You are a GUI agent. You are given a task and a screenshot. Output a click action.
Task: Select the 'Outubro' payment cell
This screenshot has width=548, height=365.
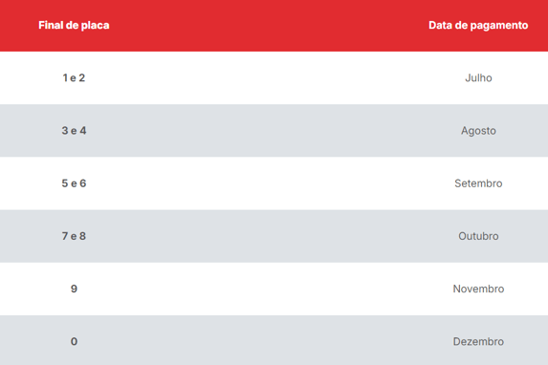coord(478,236)
